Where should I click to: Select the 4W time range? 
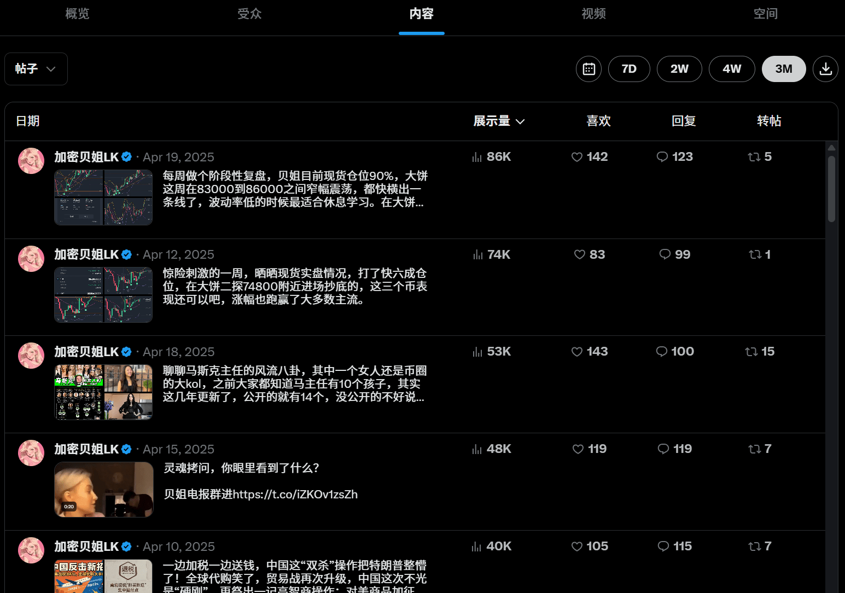pos(732,69)
